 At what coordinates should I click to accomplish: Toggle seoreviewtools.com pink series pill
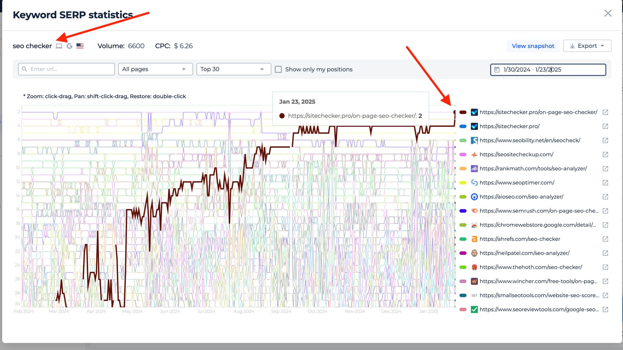point(463,309)
